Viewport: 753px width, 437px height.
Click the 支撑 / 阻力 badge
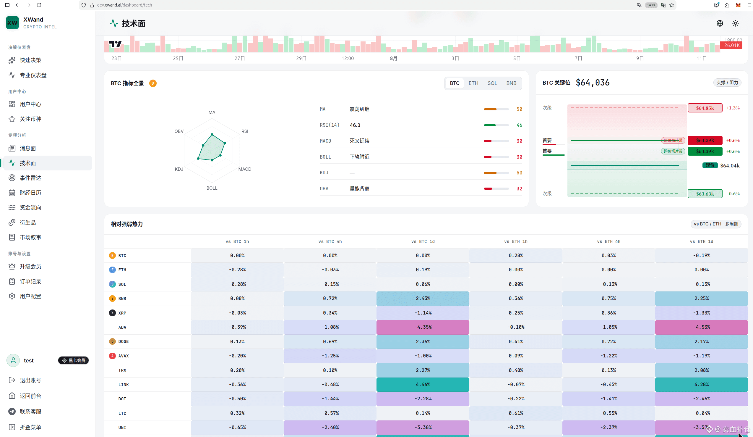727,83
